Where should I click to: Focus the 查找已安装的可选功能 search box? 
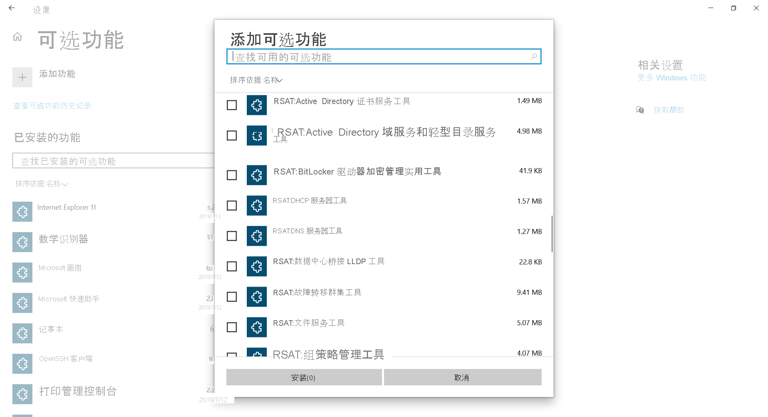(114, 161)
